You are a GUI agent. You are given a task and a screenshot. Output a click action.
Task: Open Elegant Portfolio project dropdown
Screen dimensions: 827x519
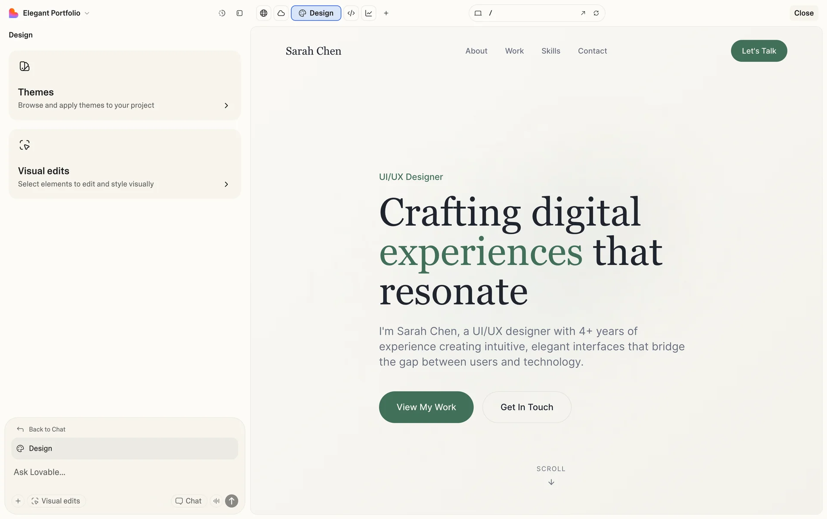point(50,13)
